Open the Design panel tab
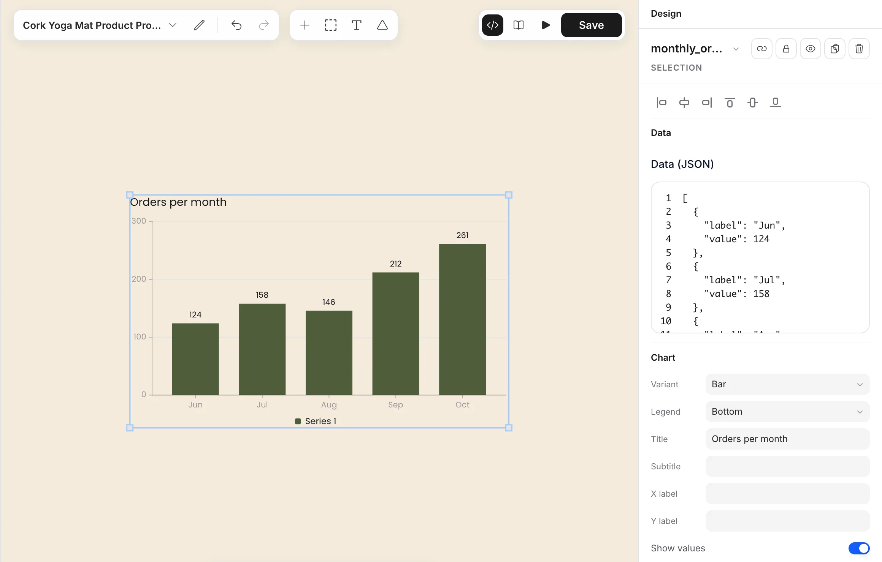 [x=666, y=14]
